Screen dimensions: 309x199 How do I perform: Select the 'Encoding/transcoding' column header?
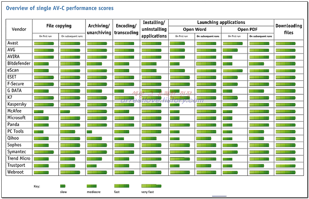click(126, 29)
